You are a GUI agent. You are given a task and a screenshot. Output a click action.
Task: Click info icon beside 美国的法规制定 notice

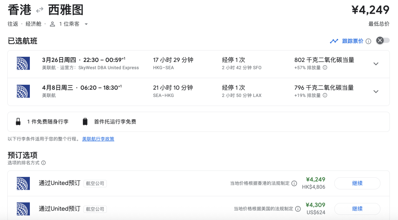click(298, 209)
